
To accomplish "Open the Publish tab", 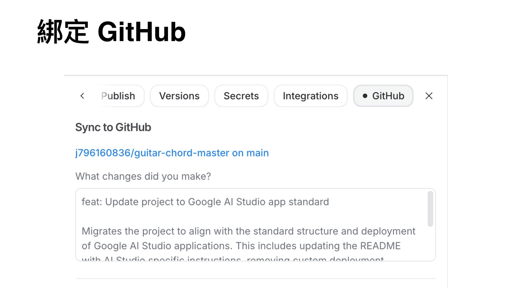I will click(118, 96).
